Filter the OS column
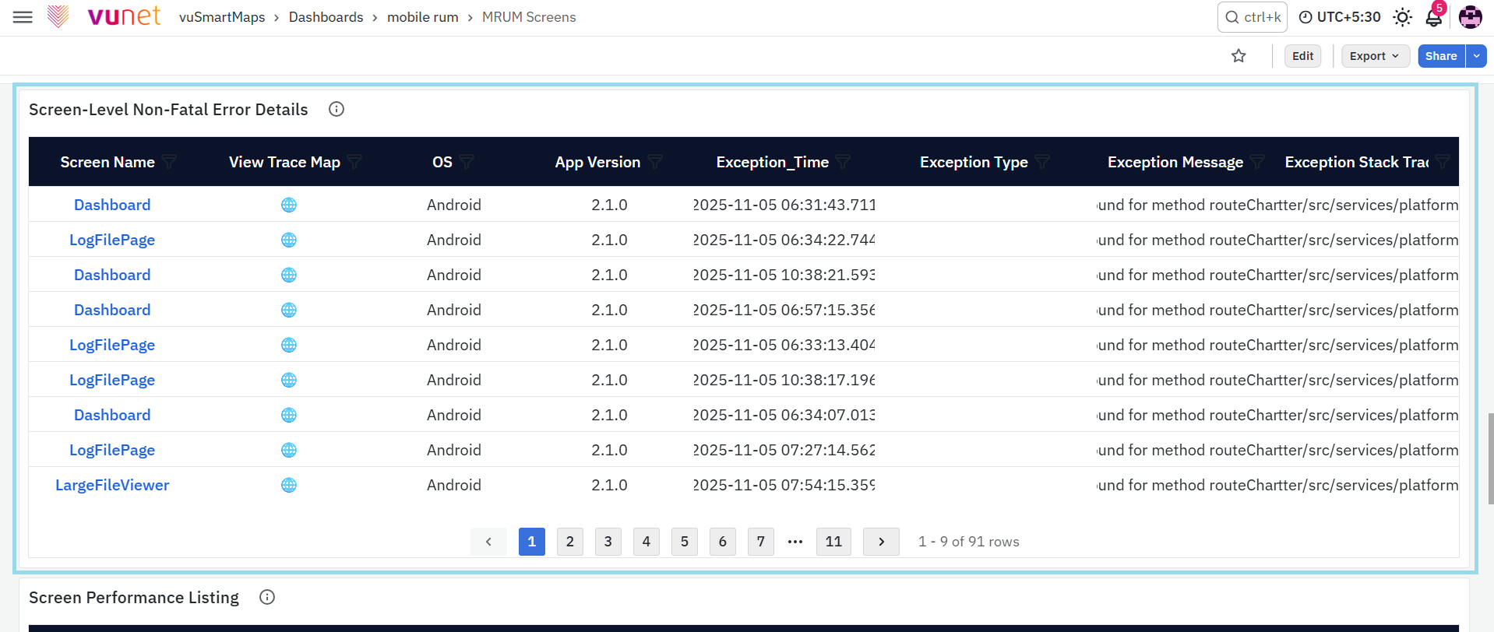This screenshot has width=1494, height=632. point(467,162)
